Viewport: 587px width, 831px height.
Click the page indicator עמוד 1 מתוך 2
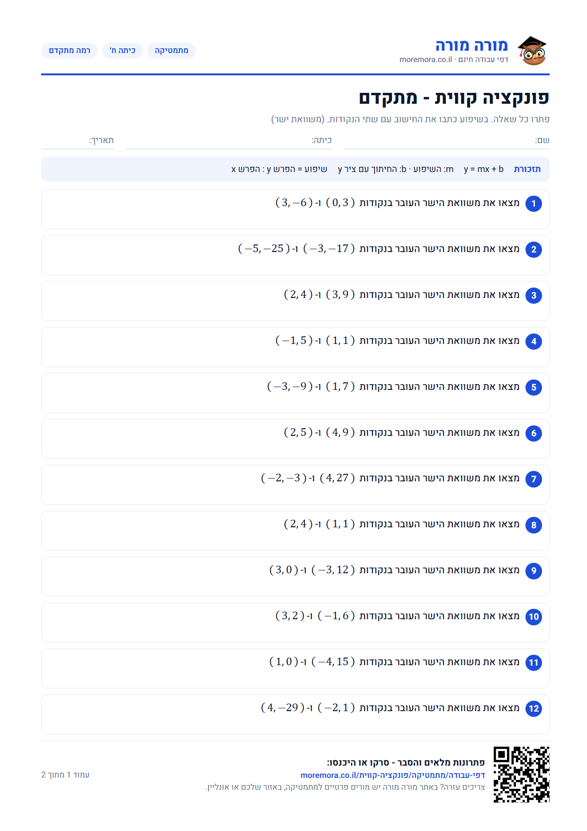[65, 775]
